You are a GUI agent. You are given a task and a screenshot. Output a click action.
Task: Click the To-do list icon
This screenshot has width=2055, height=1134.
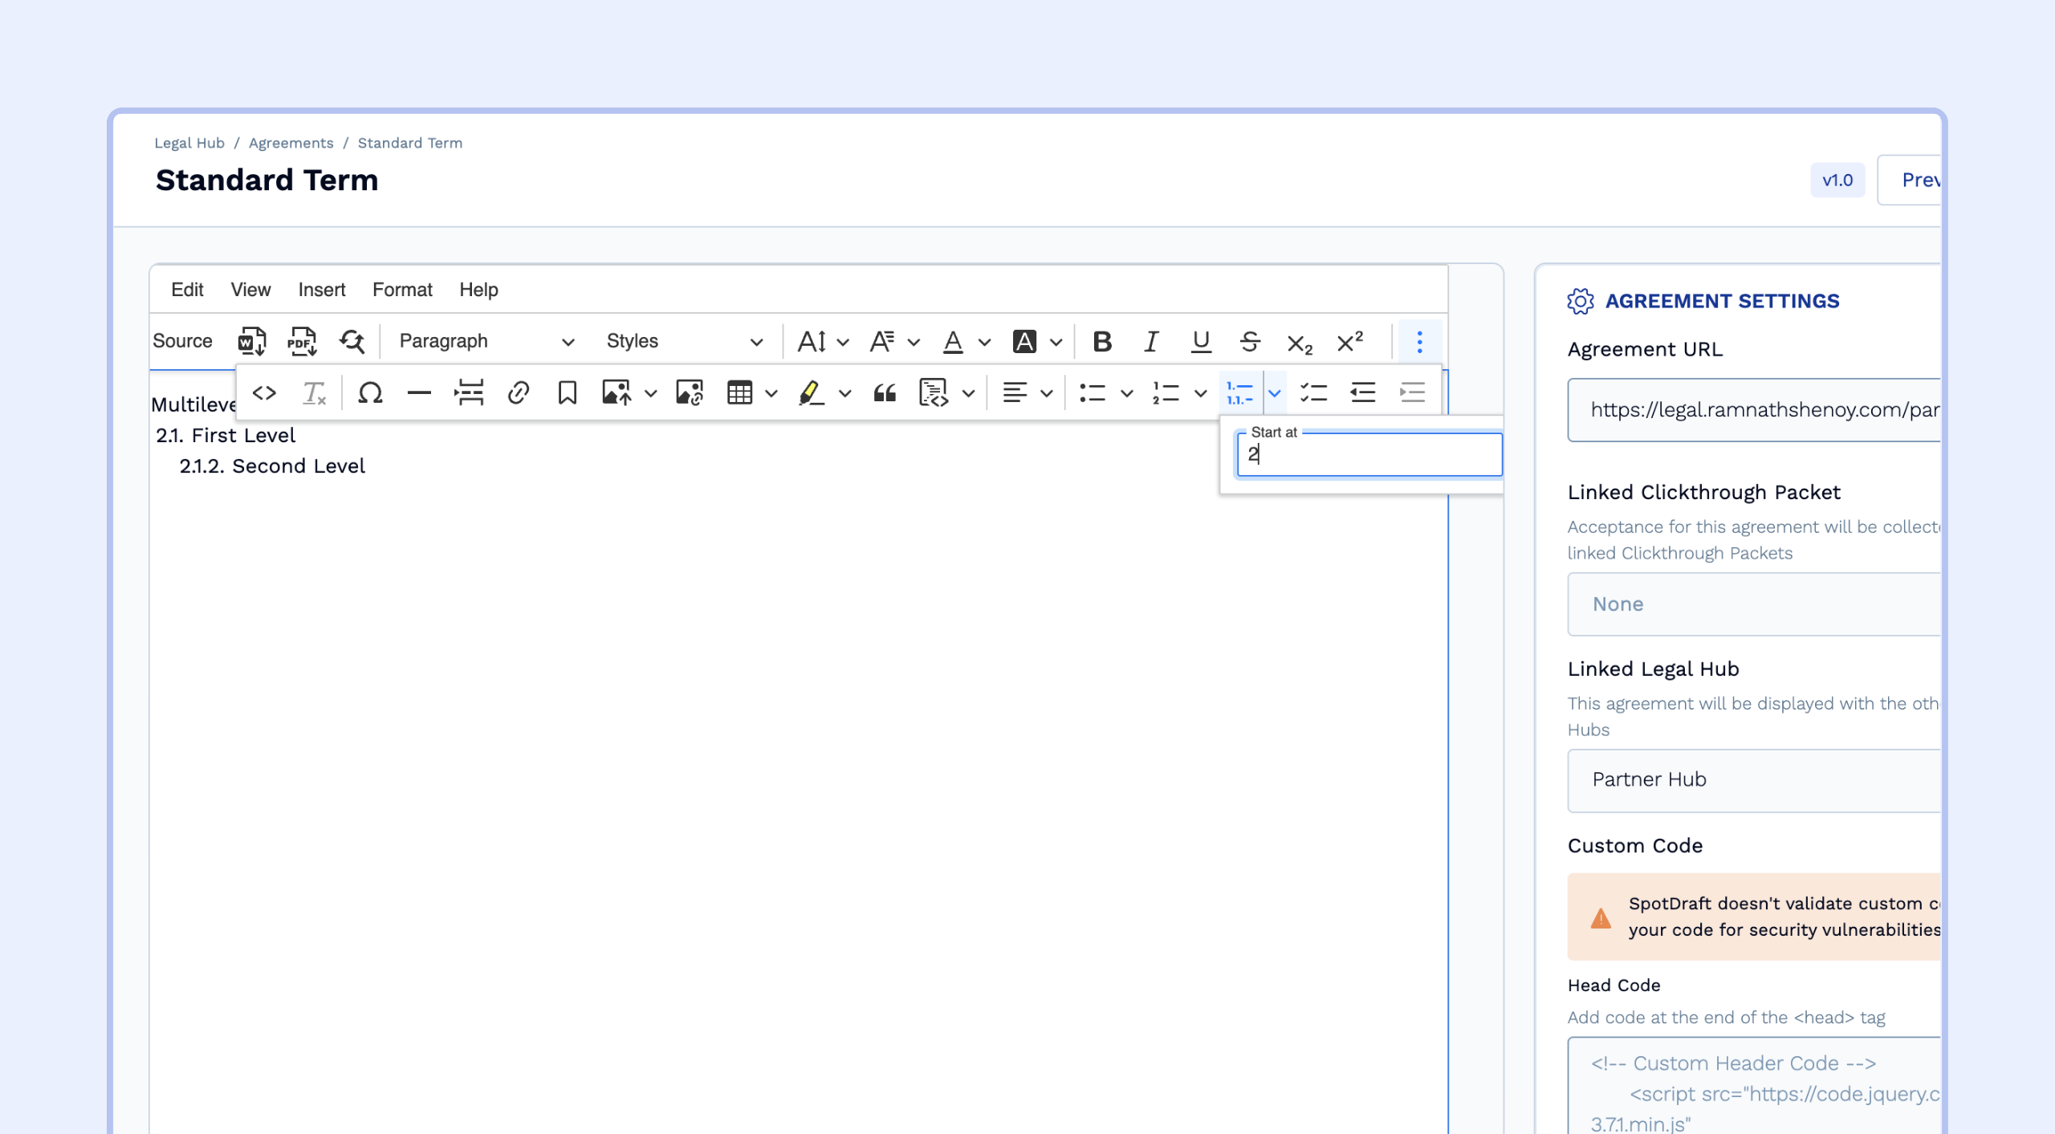point(1314,393)
